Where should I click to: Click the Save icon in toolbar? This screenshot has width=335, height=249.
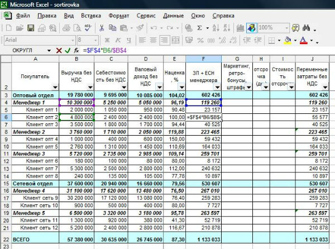pyautogui.click(x=30, y=27)
